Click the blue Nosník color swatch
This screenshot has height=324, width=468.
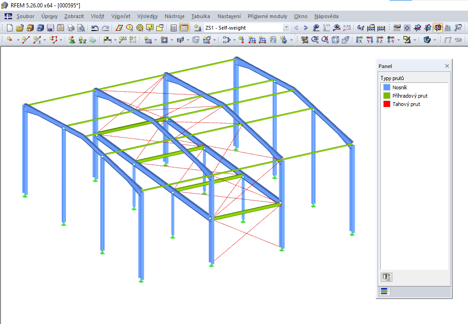(x=387, y=87)
